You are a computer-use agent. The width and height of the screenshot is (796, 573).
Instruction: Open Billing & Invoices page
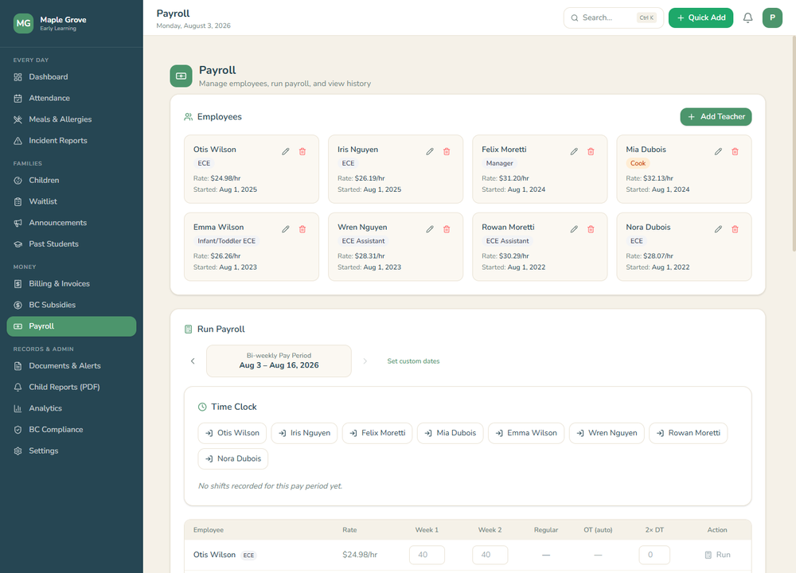coord(72,284)
